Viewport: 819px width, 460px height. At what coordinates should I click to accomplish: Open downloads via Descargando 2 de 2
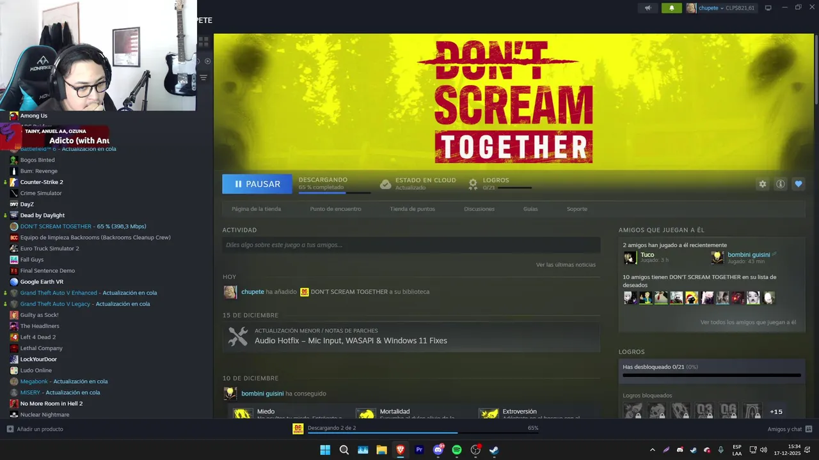(331, 428)
